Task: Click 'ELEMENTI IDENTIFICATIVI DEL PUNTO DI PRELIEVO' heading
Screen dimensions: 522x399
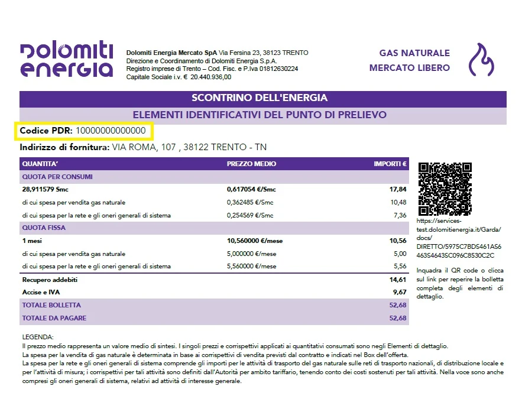Action: click(x=260, y=115)
